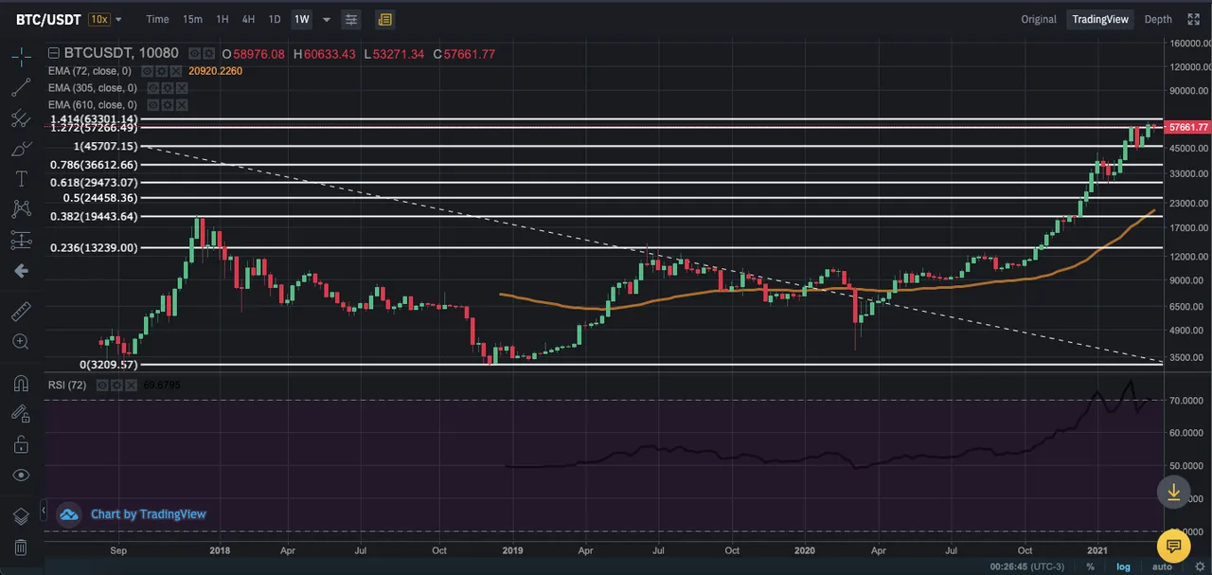
Task: Select the brush drawing tool
Action: pos(21,149)
